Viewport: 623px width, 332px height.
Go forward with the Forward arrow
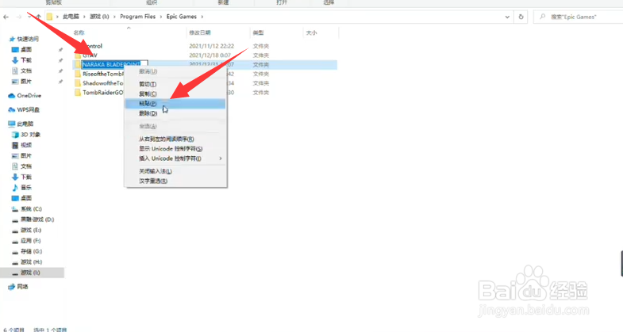19,17
